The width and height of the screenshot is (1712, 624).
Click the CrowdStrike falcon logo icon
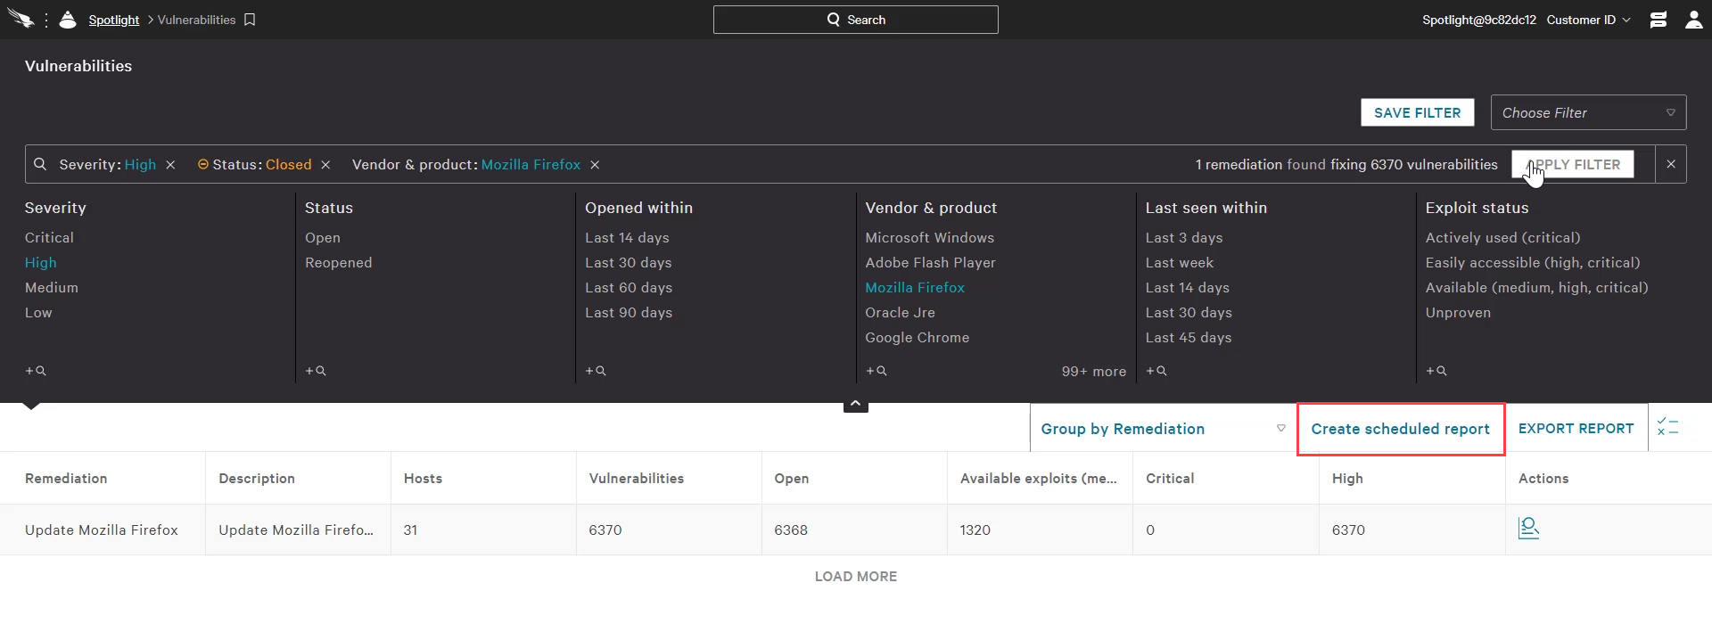(x=20, y=19)
